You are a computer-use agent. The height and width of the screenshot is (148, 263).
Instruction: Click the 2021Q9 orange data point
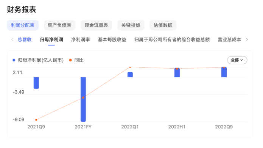[x=36, y=120]
